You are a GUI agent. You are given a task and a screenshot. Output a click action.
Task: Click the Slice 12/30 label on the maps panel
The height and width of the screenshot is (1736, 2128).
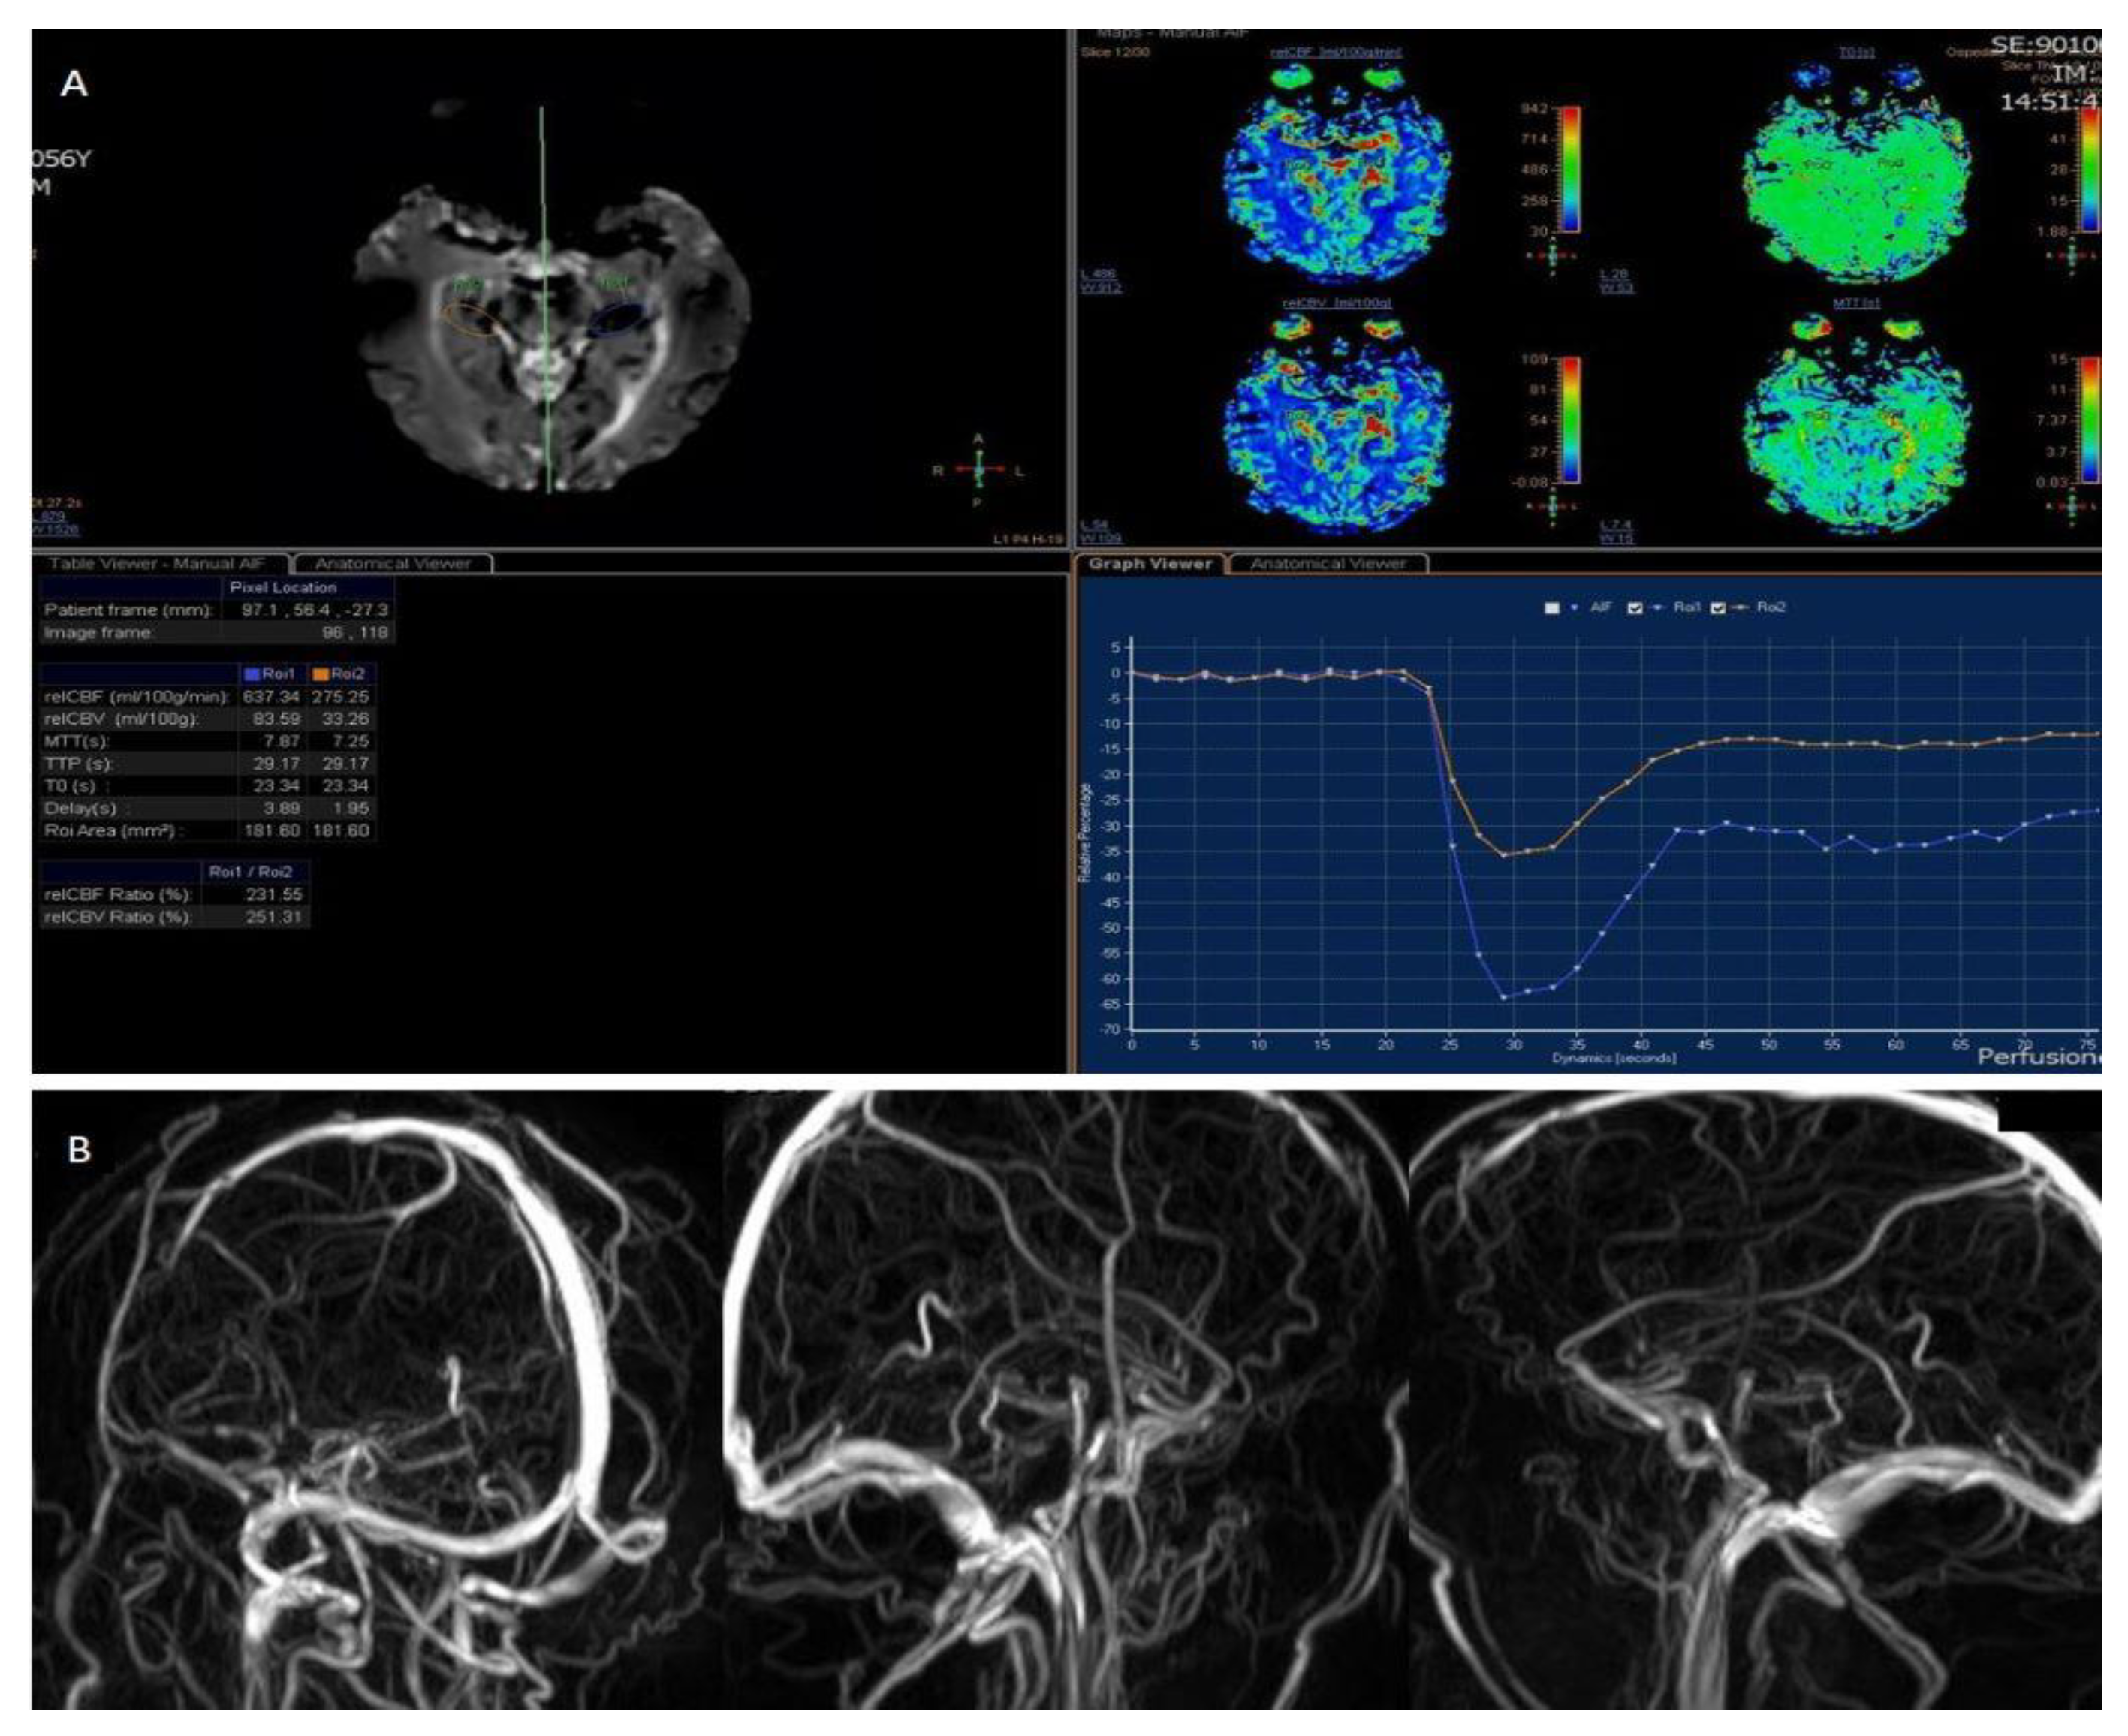tap(1115, 52)
